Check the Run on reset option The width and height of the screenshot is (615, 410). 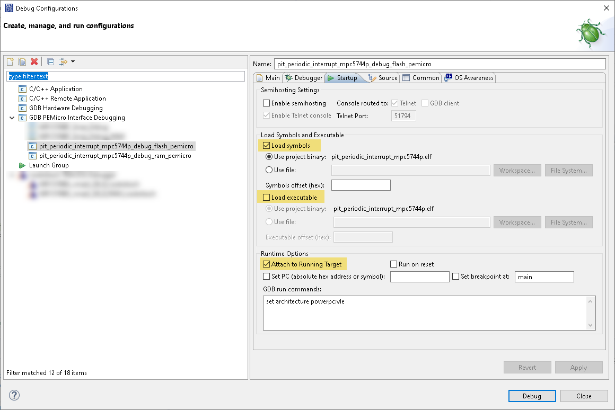click(394, 264)
